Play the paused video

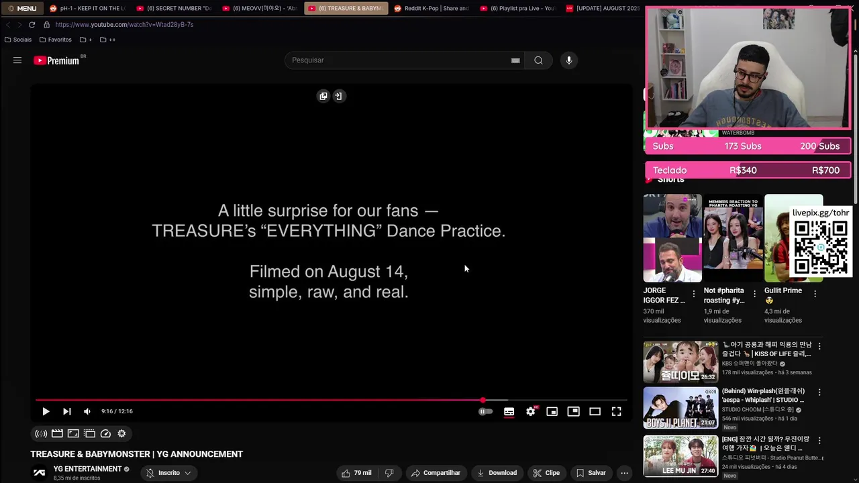click(46, 411)
